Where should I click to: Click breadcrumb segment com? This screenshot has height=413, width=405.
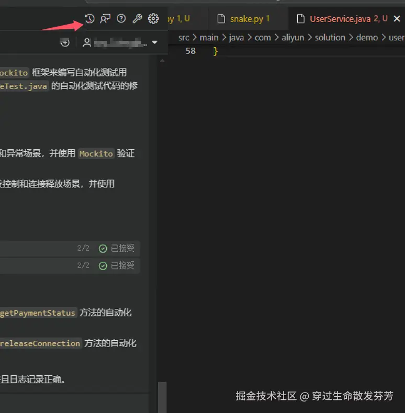point(263,38)
